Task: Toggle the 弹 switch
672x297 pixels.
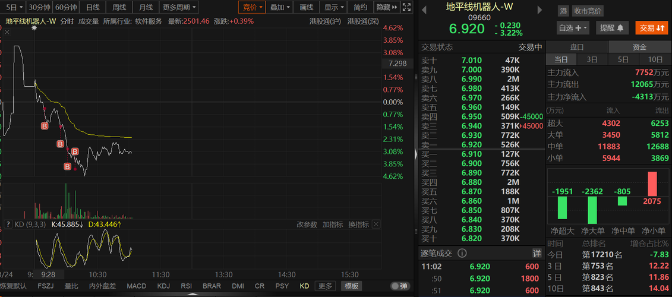Action: point(399,286)
